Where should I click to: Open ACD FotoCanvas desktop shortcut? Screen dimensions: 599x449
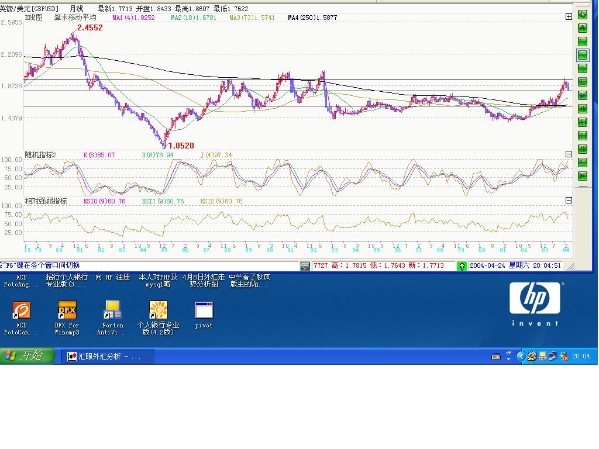21,319
